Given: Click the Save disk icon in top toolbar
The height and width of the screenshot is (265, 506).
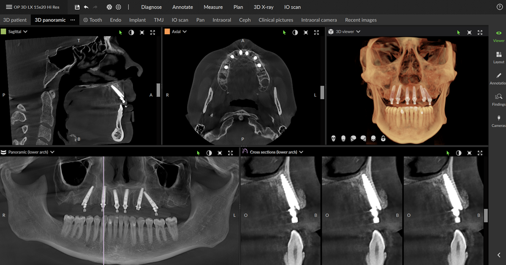Looking at the screenshot, I should click(77, 7).
